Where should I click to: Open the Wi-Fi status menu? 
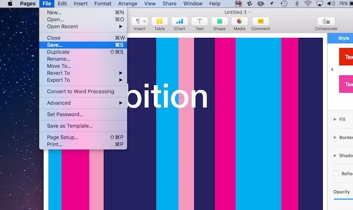point(308,3)
